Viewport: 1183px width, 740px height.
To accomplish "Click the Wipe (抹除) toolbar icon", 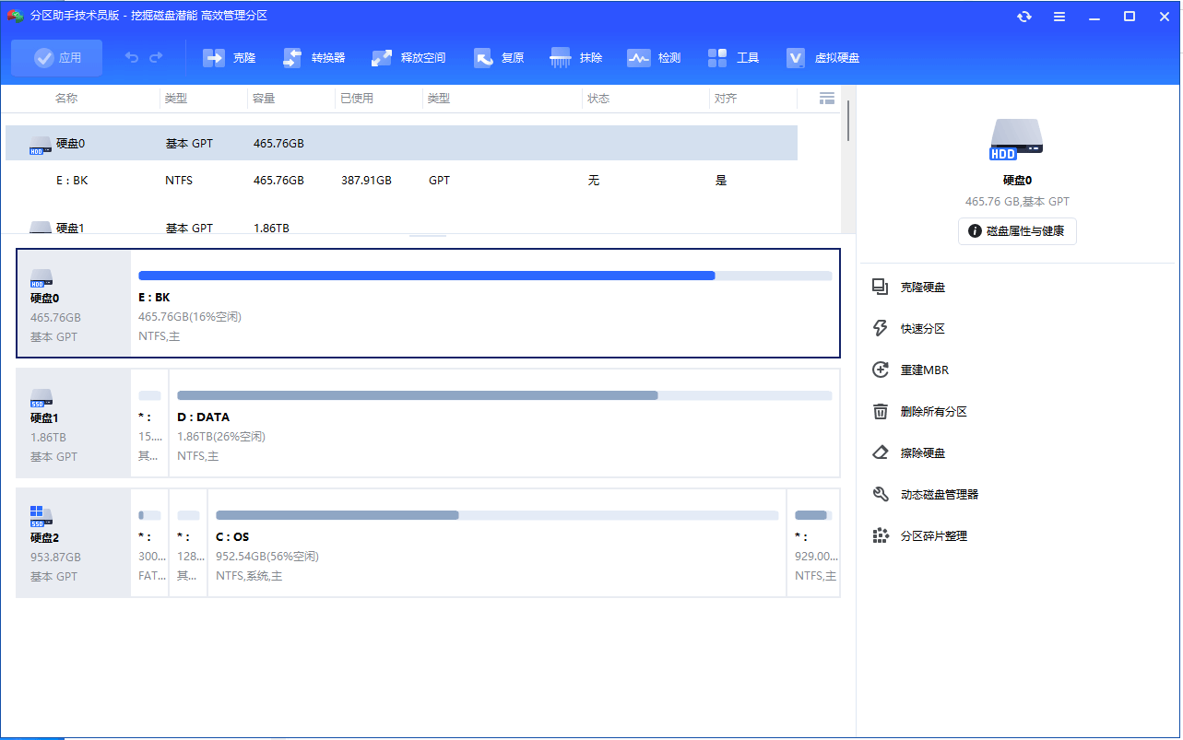I will click(x=561, y=58).
